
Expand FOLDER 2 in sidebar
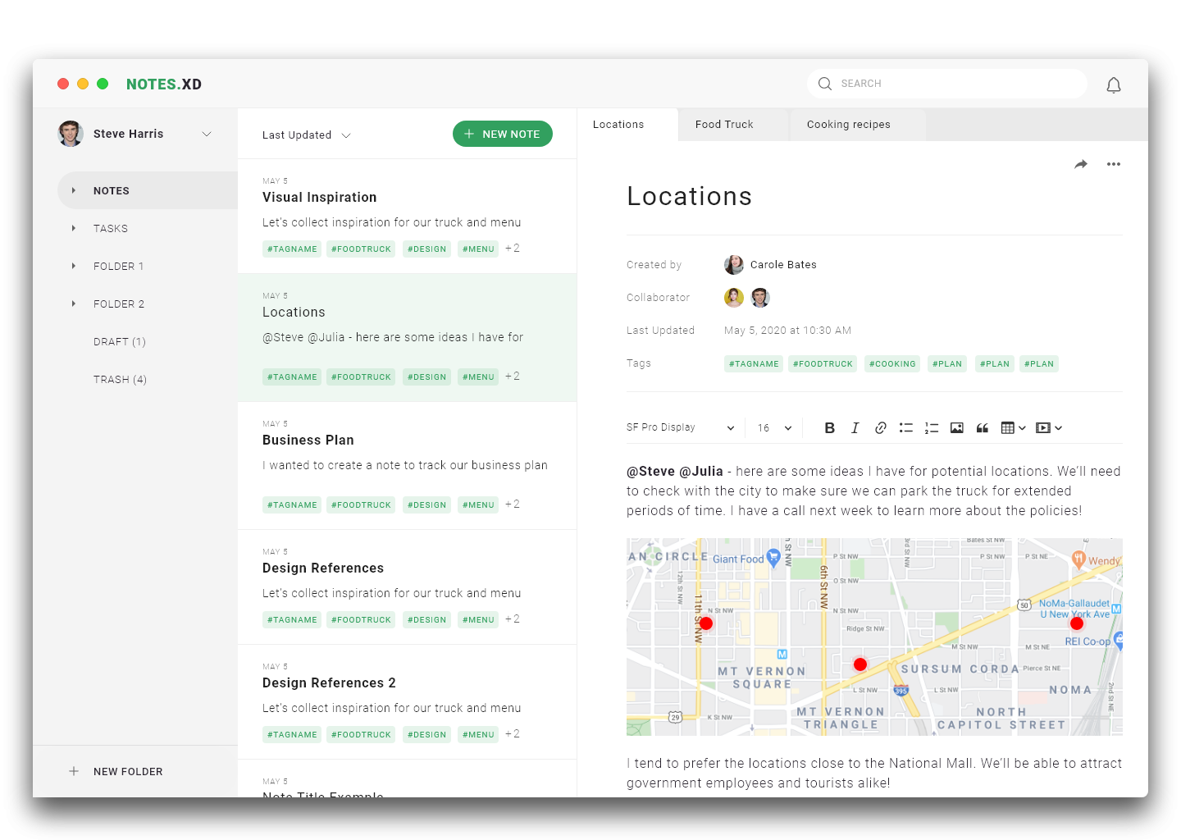[x=74, y=304]
